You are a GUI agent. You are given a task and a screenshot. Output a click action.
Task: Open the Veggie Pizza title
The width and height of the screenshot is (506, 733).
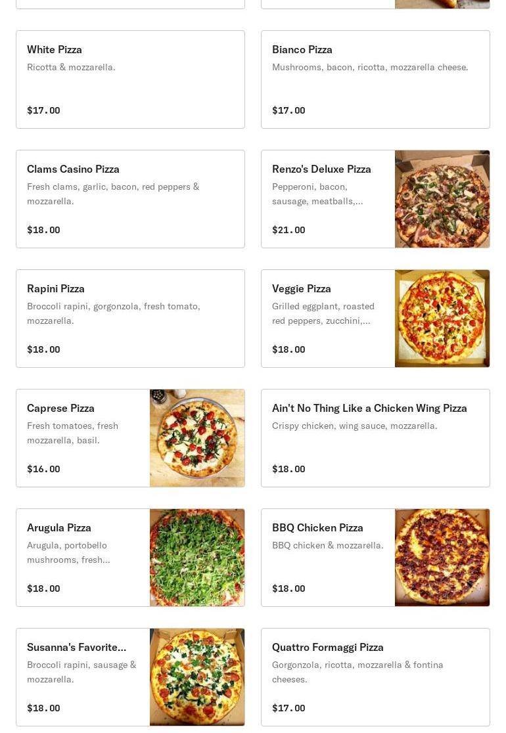(302, 289)
